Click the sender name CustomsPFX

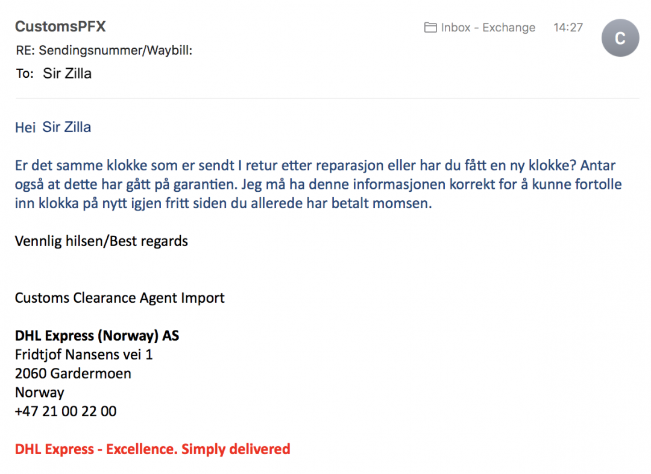point(60,27)
